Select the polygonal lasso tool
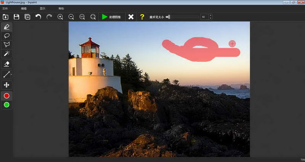305x162 pixels. [x=6, y=44]
